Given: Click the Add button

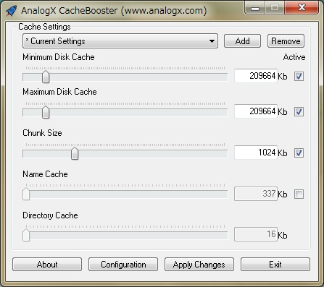Looking at the screenshot, I should 242,41.
